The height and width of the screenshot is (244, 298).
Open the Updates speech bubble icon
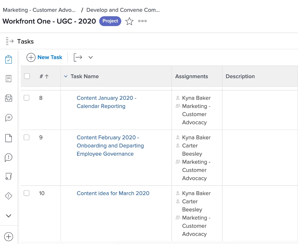click(9, 118)
